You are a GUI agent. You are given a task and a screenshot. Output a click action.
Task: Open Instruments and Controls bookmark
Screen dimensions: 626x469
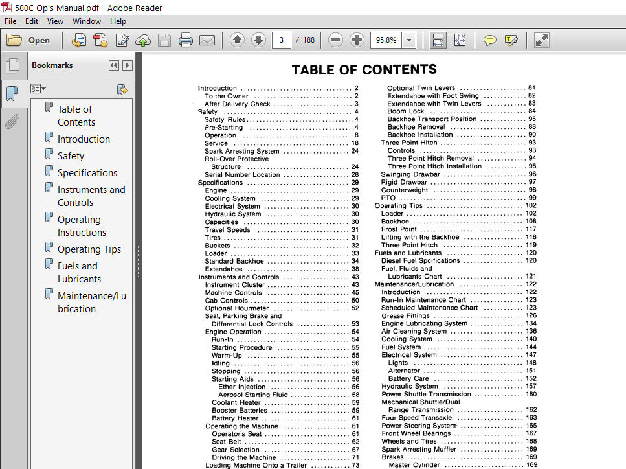[x=91, y=196]
